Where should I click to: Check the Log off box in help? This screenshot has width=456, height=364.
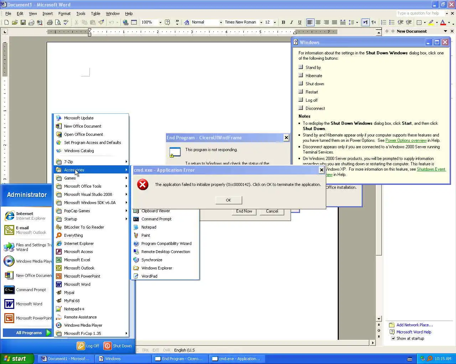pos(301,100)
